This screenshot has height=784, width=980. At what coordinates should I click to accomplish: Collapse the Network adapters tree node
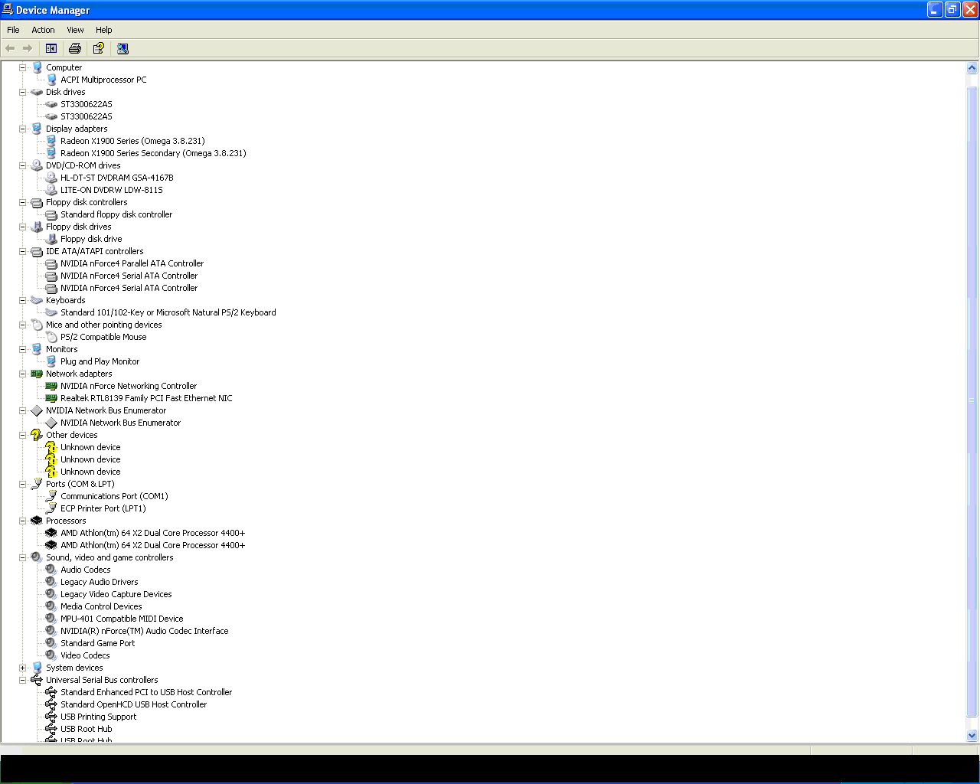[22, 374]
